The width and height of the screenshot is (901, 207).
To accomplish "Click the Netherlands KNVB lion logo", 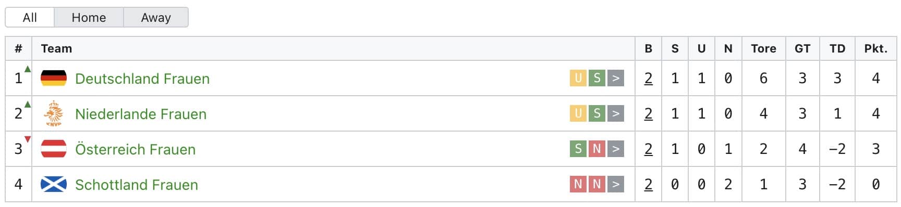I will pyautogui.click(x=54, y=113).
